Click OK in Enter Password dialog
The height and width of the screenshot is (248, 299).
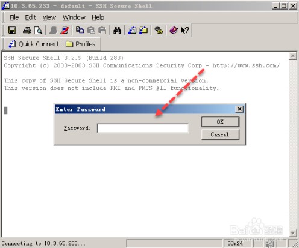[220, 122]
